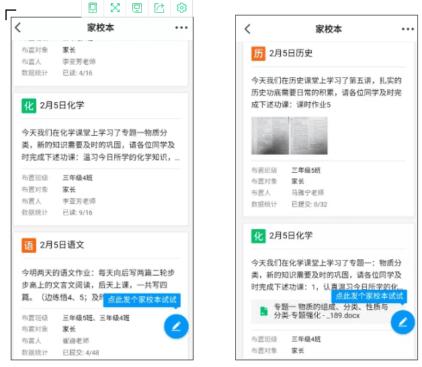This screenshot has width=422, height=367.
Task: Click 马雅宁老师 teacher name
Action: click(308, 193)
